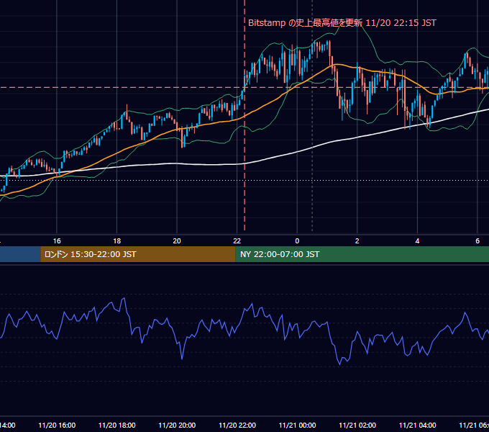Click the 11/21 04:00 date label
The width and height of the screenshot is (489, 432).
point(417,425)
